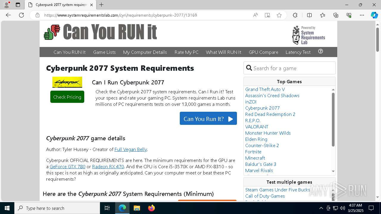This screenshot has width=381, height=214.
Task: Open the GeForce GTX 780 link
Action: pos(68,166)
